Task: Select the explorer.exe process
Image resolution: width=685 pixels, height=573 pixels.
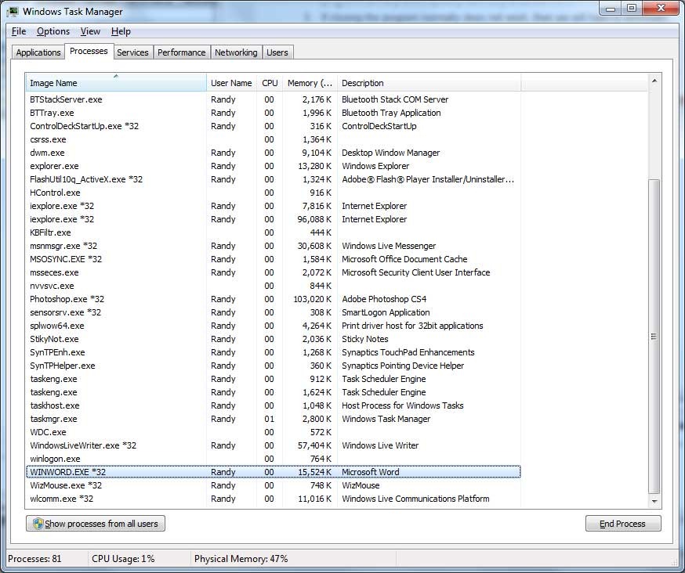Action: (273, 166)
